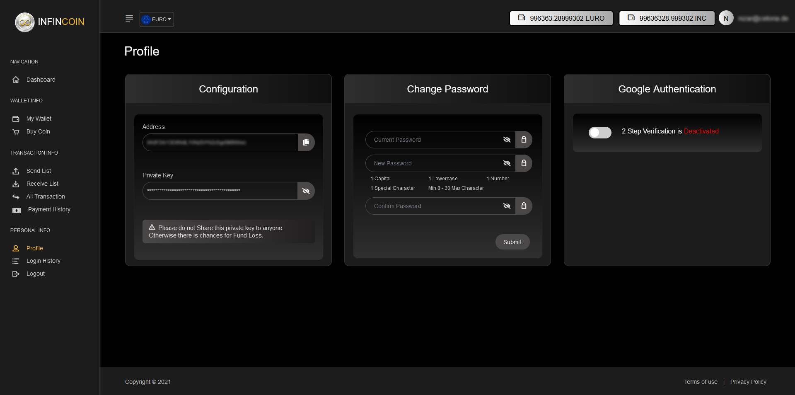Click the INC wallet balance badge

(667, 18)
